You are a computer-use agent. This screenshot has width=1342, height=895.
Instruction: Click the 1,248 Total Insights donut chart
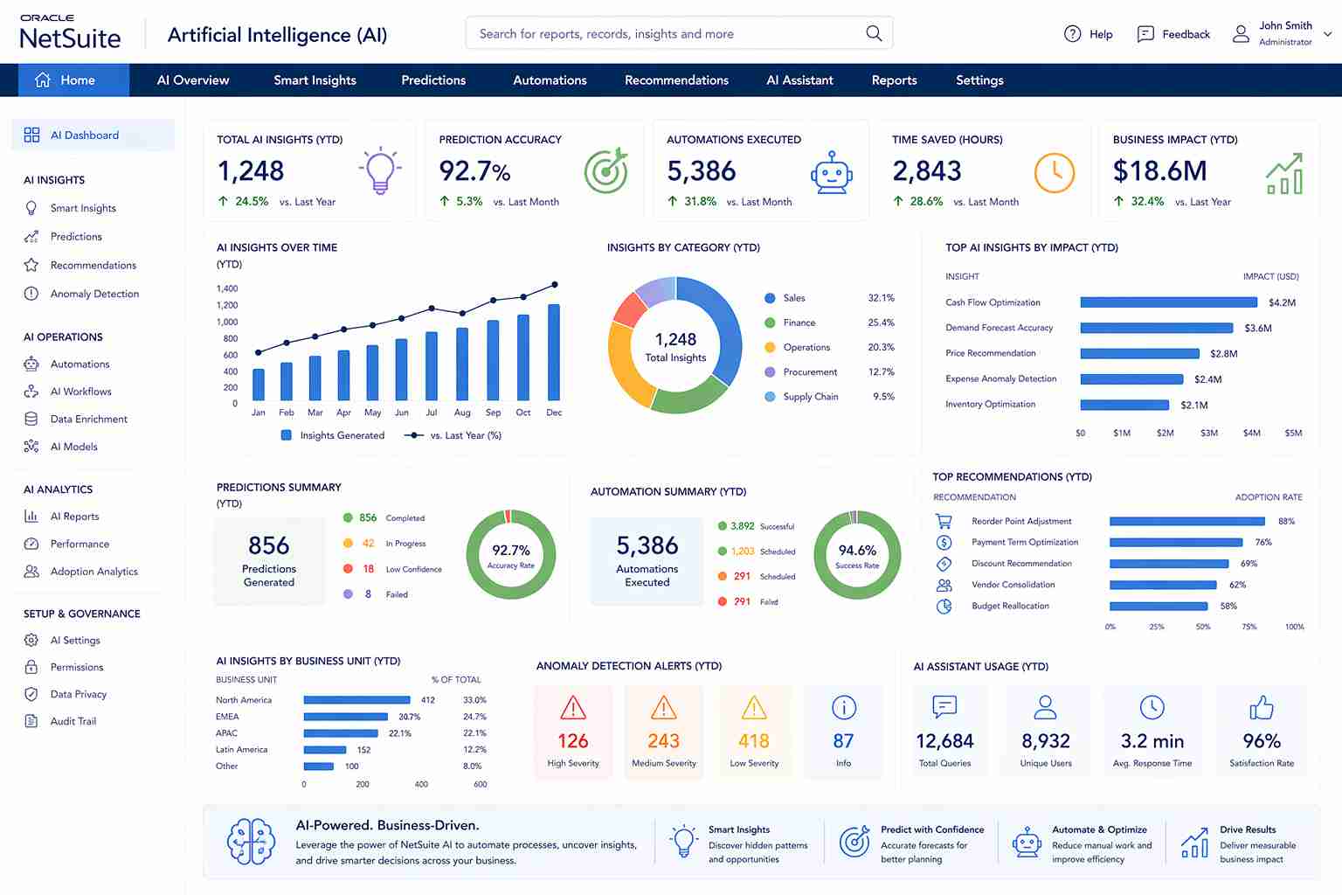tap(675, 345)
